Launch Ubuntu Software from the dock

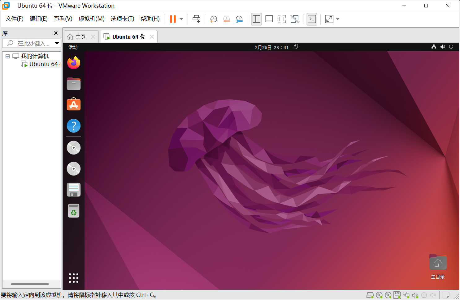tap(74, 105)
